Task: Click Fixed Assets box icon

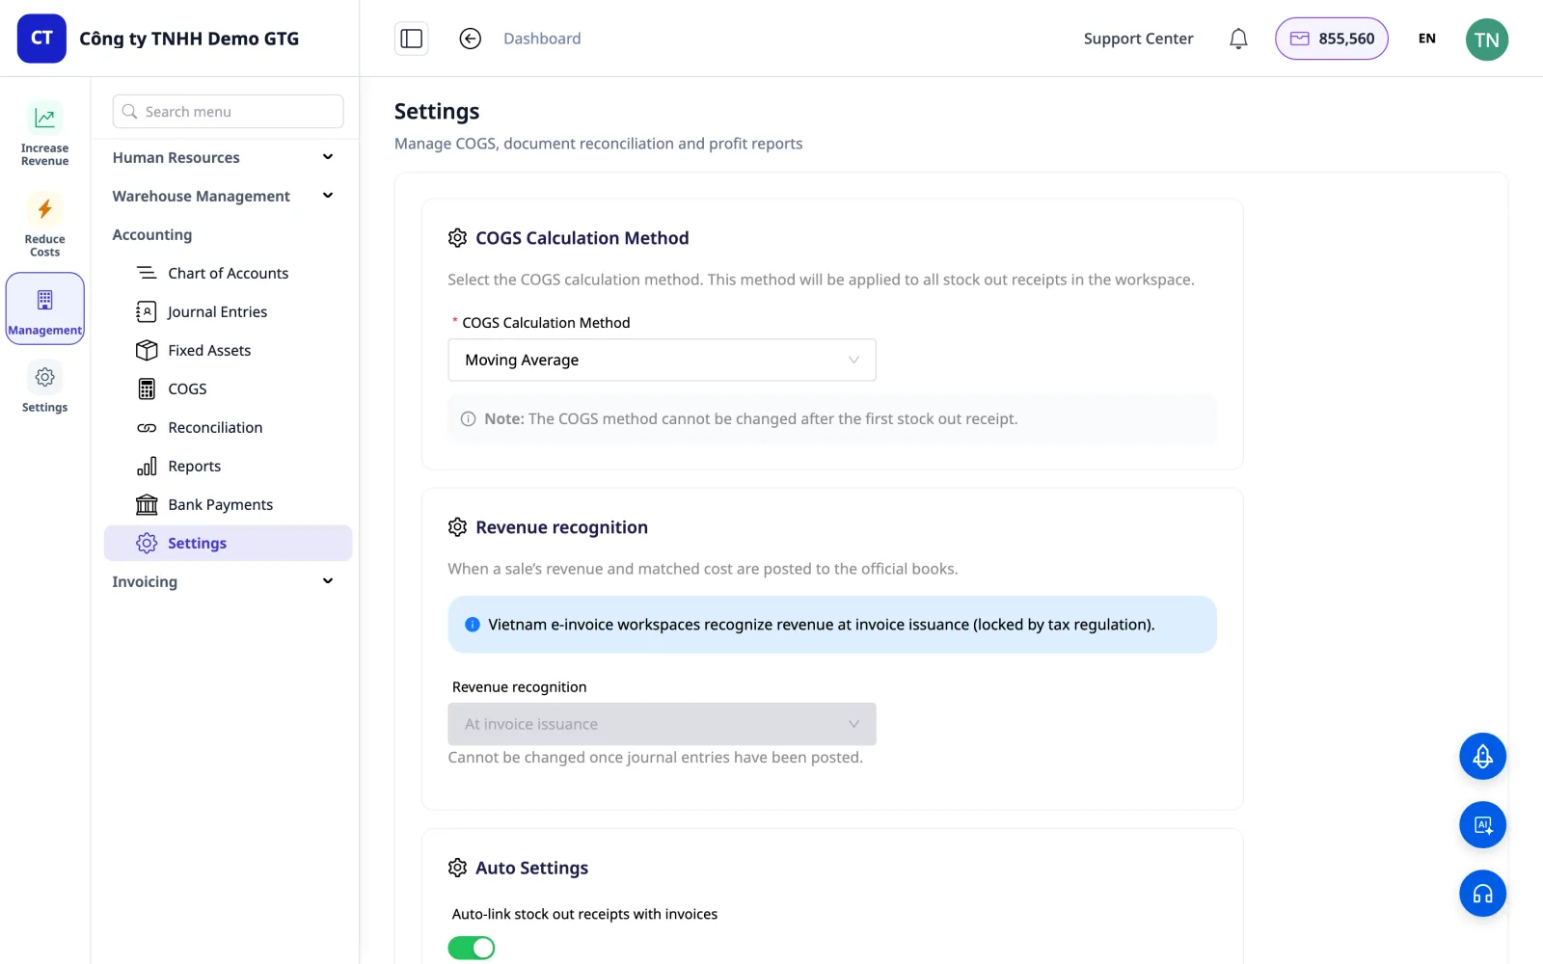Action: pos(147,350)
